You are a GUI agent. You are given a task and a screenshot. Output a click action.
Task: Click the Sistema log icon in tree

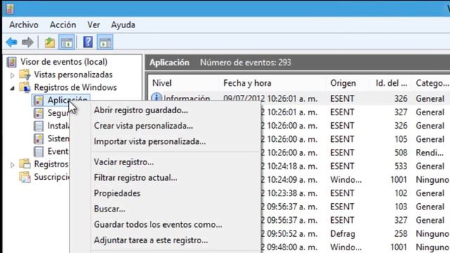[x=38, y=139]
